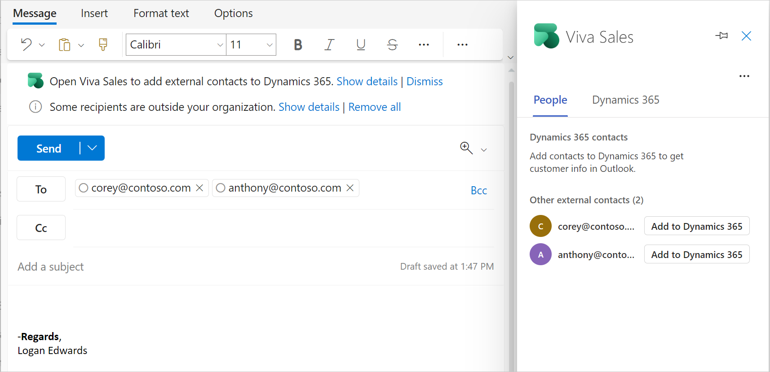Remove anthony@contoso.com recipient

coord(350,188)
